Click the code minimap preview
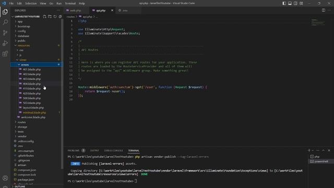The image size is (334, 188). pyautogui.click(x=318, y=22)
